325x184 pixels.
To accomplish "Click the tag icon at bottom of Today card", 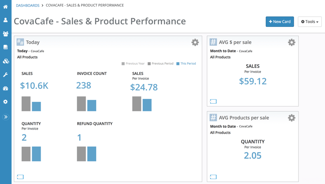I will coord(20,177).
